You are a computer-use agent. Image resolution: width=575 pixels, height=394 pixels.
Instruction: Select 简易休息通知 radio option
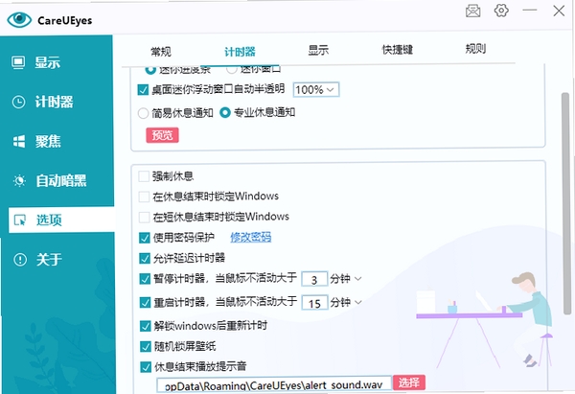coord(143,113)
